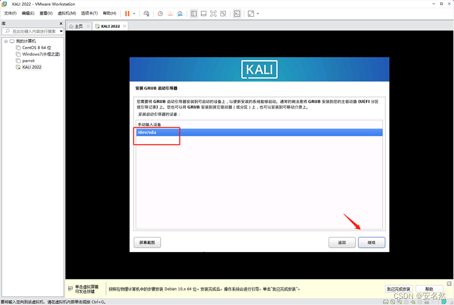
Task: Toggle the thumbnail bar view icon
Action: coord(204,14)
